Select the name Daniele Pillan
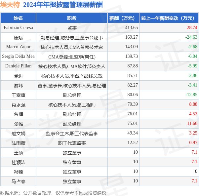The image size is (199, 196). point(18,66)
